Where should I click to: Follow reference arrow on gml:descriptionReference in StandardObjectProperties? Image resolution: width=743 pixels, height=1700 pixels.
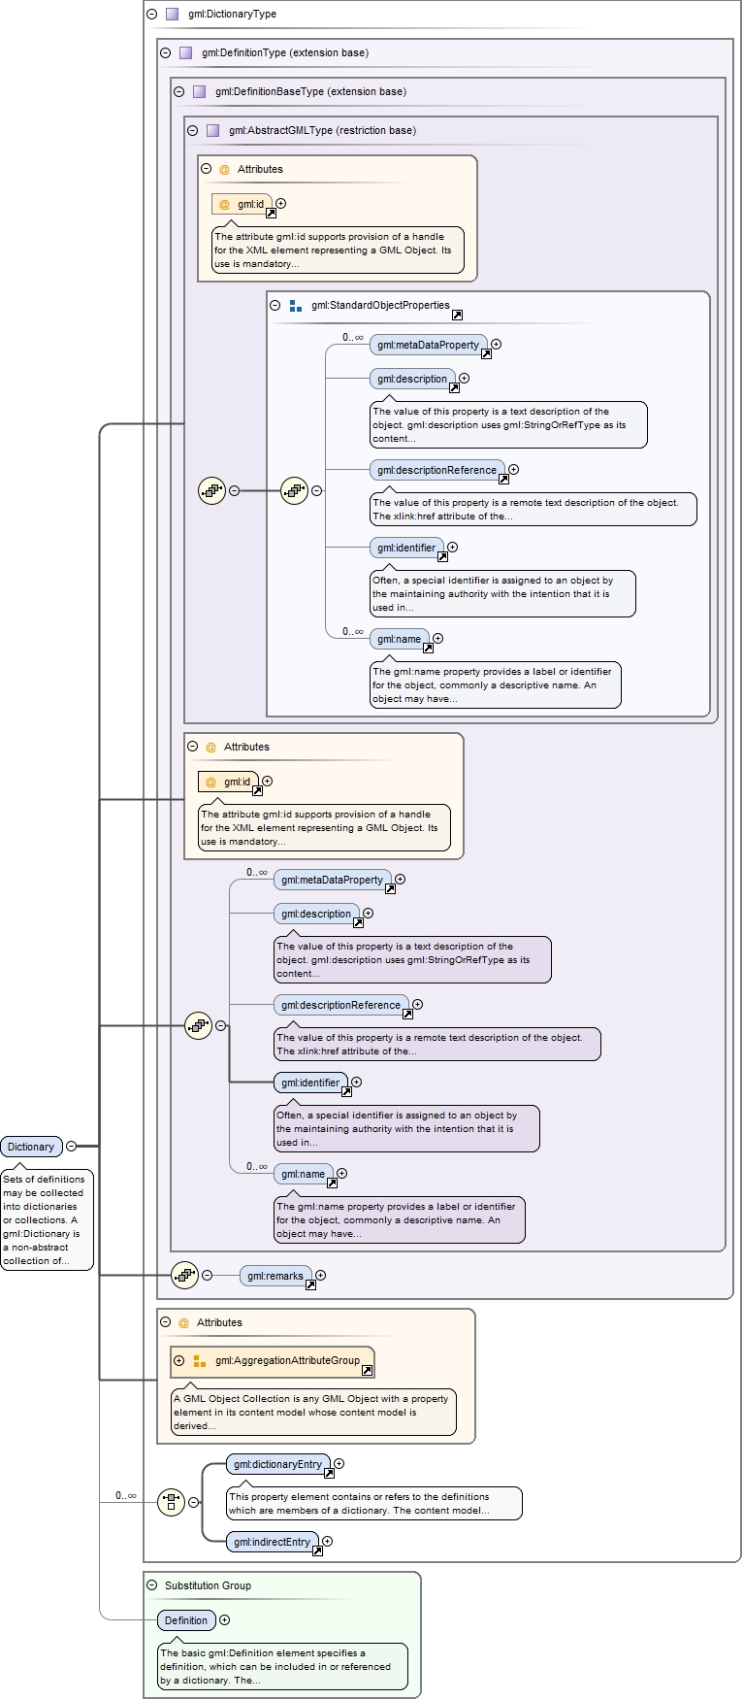click(x=503, y=479)
